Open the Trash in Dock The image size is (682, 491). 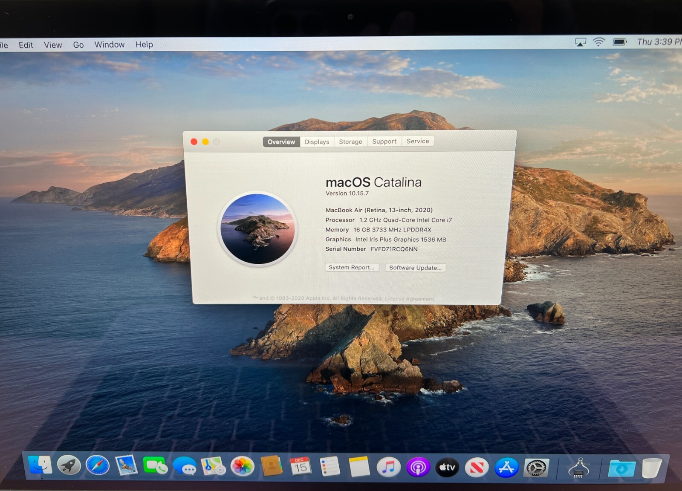tap(652, 468)
